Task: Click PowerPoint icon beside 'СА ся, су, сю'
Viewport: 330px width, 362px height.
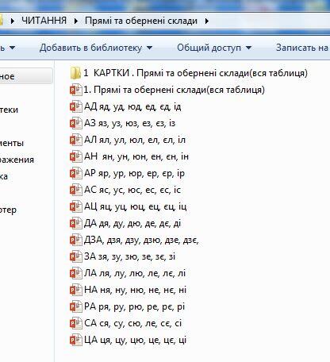Action: [76, 323]
